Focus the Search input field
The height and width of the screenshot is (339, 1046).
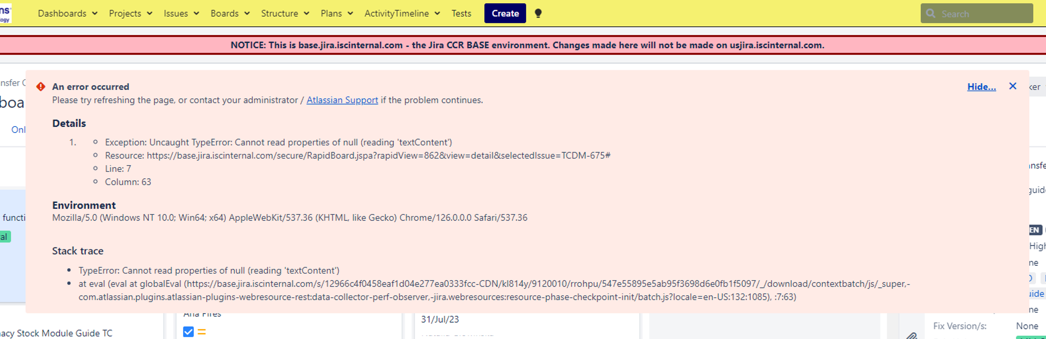976,14
